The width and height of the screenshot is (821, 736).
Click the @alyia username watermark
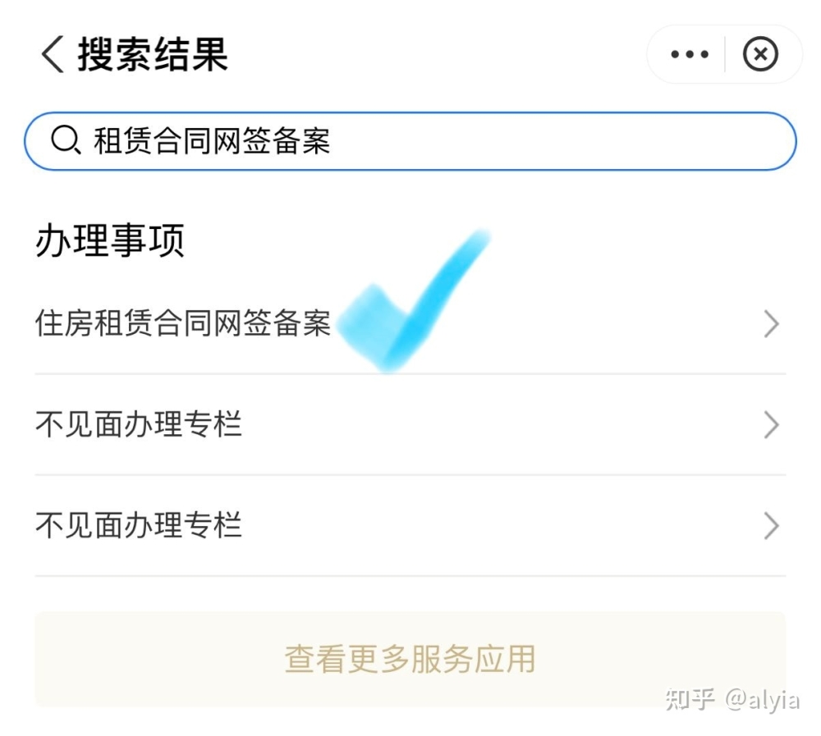tap(763, 700)
